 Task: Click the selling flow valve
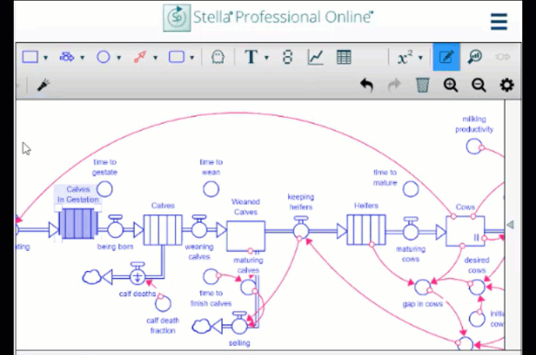[x=239, y=323]
